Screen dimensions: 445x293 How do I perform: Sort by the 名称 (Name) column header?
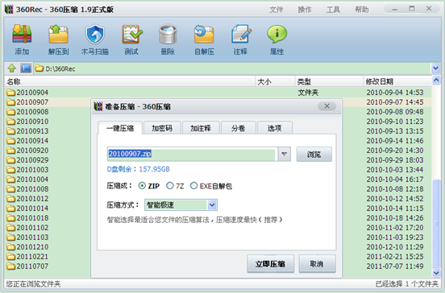point(130,81)
